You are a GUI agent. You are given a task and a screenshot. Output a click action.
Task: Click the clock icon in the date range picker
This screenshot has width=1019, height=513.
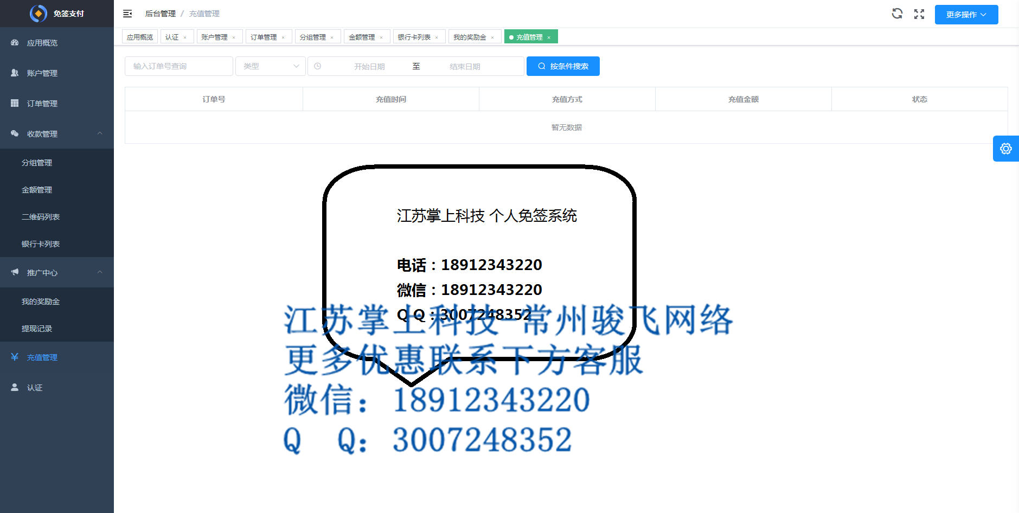pos(318,66)
